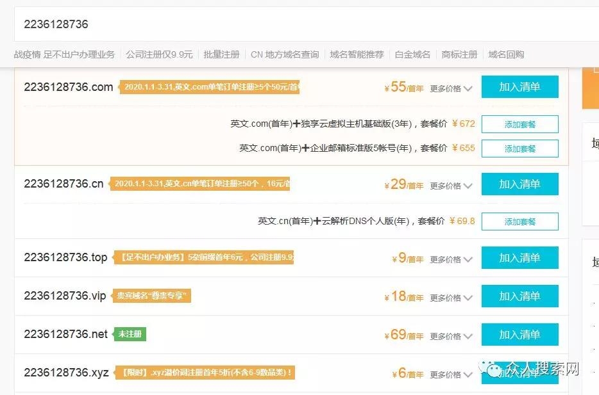Click 加入清单 for 2236128736.cn
The height and width of the screenshot is (395, 599).
coord(519,184)
